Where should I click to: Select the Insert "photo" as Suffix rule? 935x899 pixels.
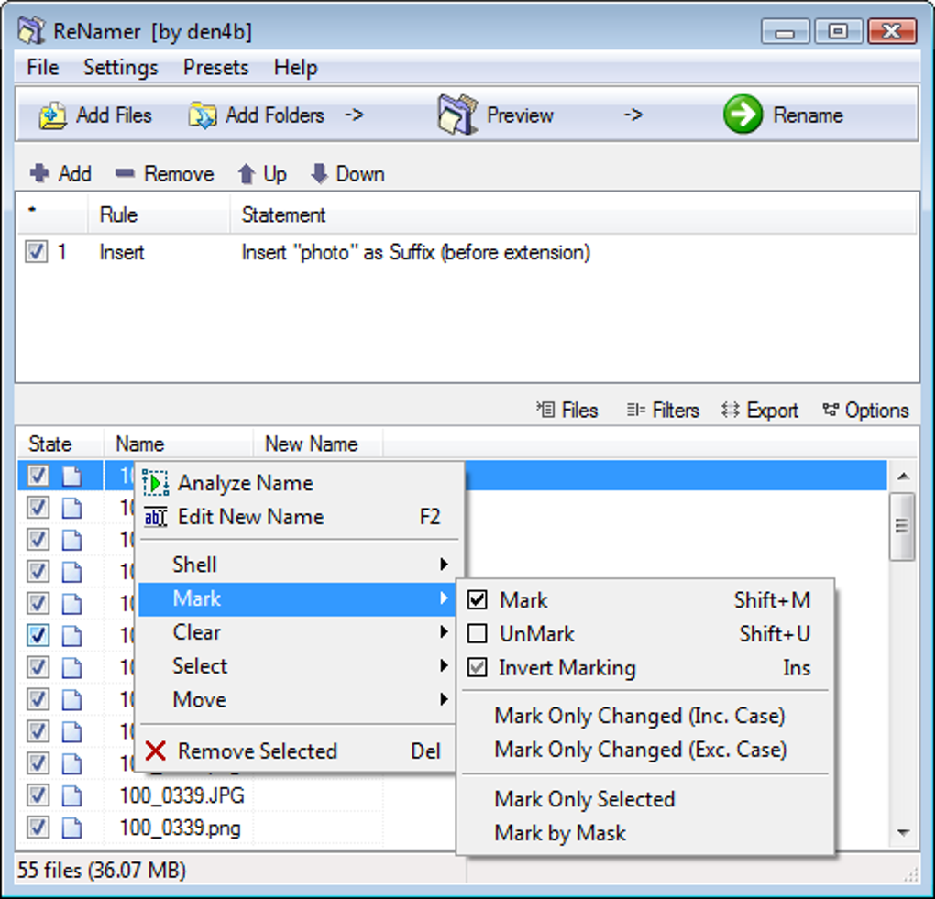[x=415, y=252]
